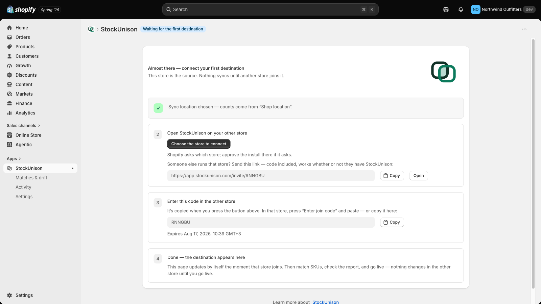Copy the invite link

click(x=392, y=176)
